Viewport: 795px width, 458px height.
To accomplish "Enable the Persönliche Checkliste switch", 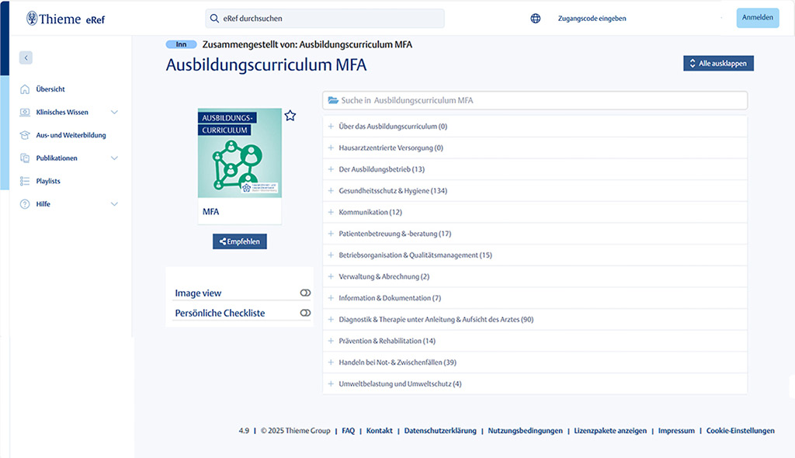I will point(305,313).
